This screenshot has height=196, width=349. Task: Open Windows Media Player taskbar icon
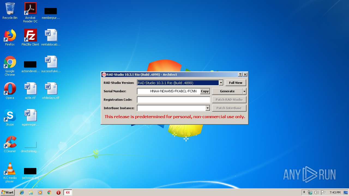(x=40, y=192)
